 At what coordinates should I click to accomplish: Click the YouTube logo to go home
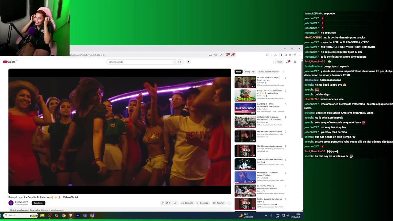tap(9, 62)
